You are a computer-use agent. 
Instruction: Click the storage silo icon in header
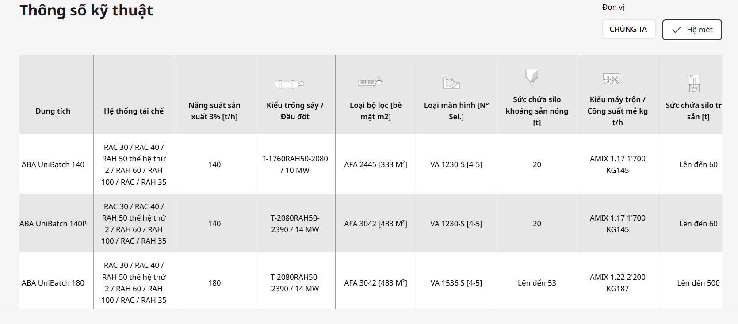pos(694,83)
